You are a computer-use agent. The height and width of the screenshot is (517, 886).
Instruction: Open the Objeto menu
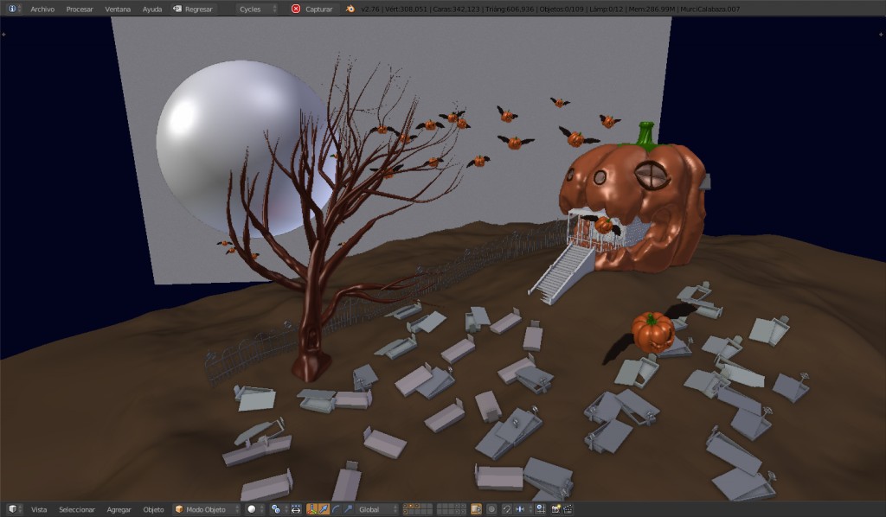tap(153, 509)
